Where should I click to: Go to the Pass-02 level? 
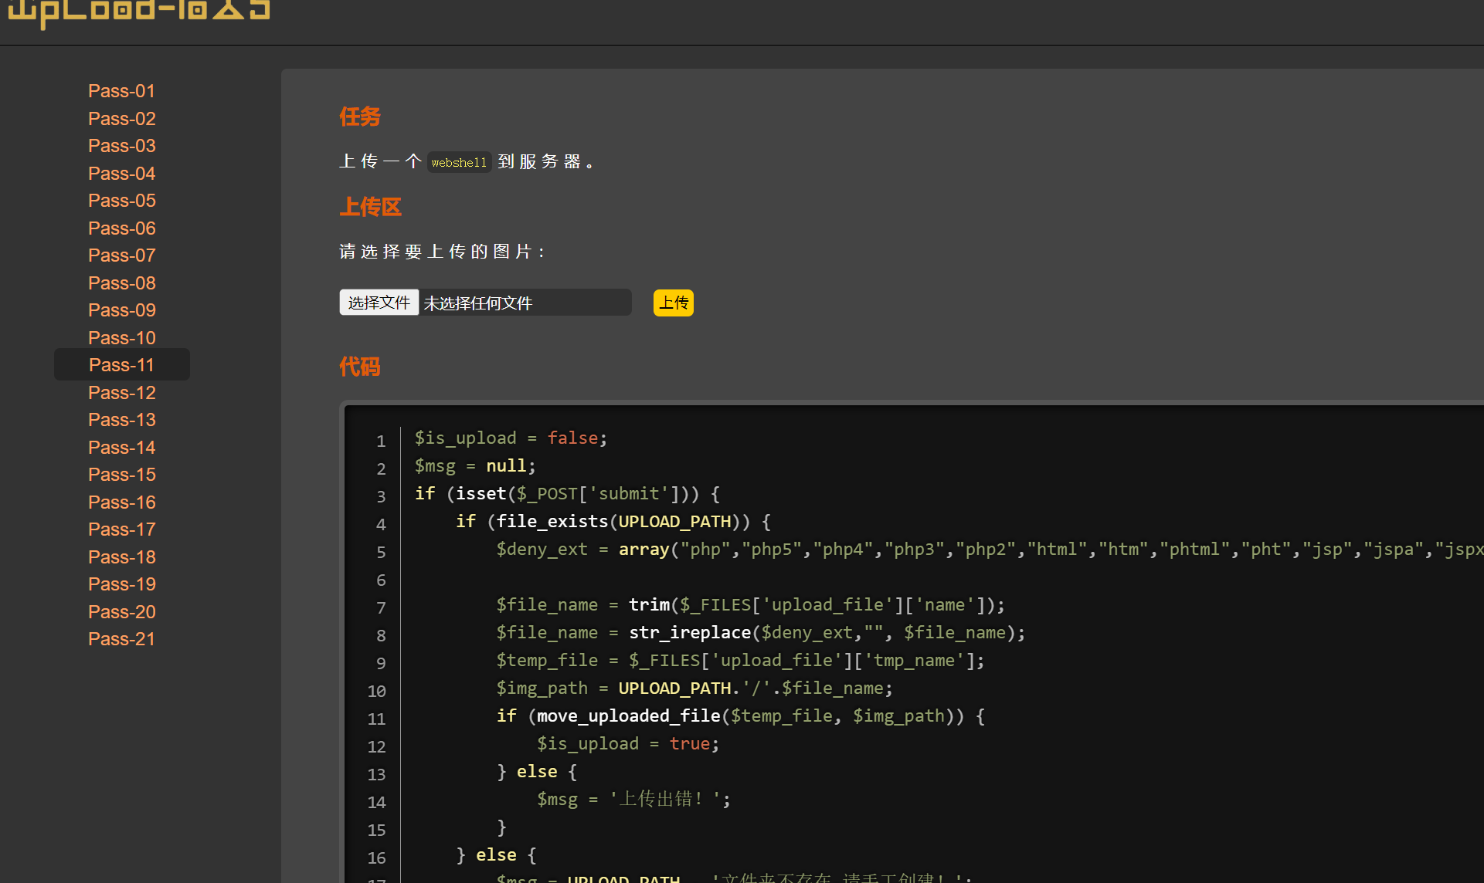click(x=121, y=119)
